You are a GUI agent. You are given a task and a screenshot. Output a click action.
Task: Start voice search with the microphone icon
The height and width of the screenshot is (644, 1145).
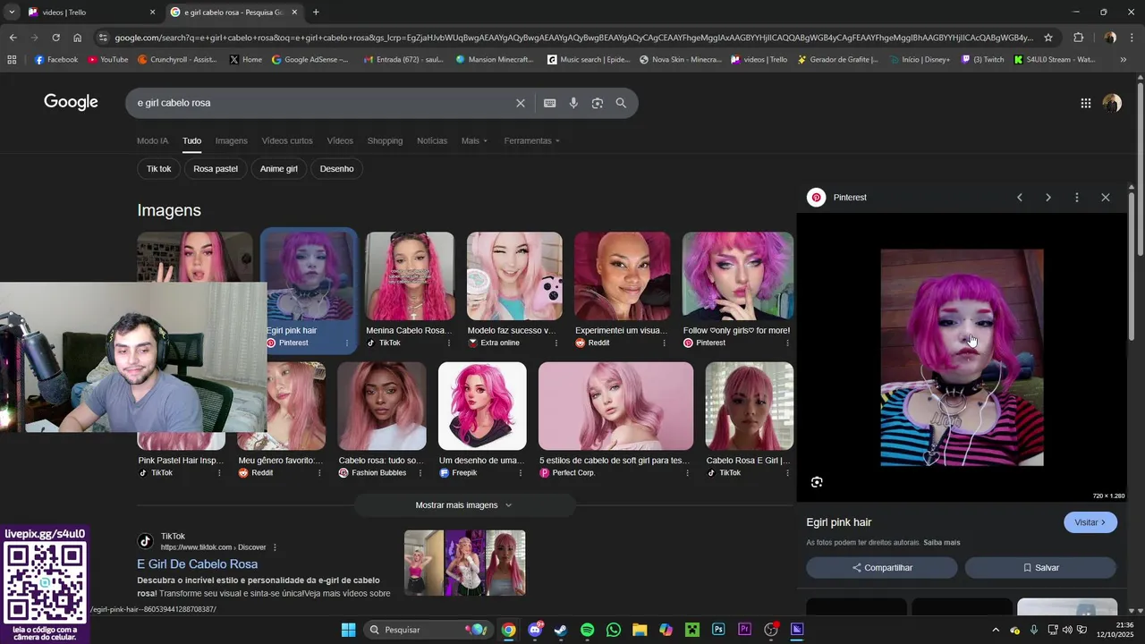pos(573,103)
